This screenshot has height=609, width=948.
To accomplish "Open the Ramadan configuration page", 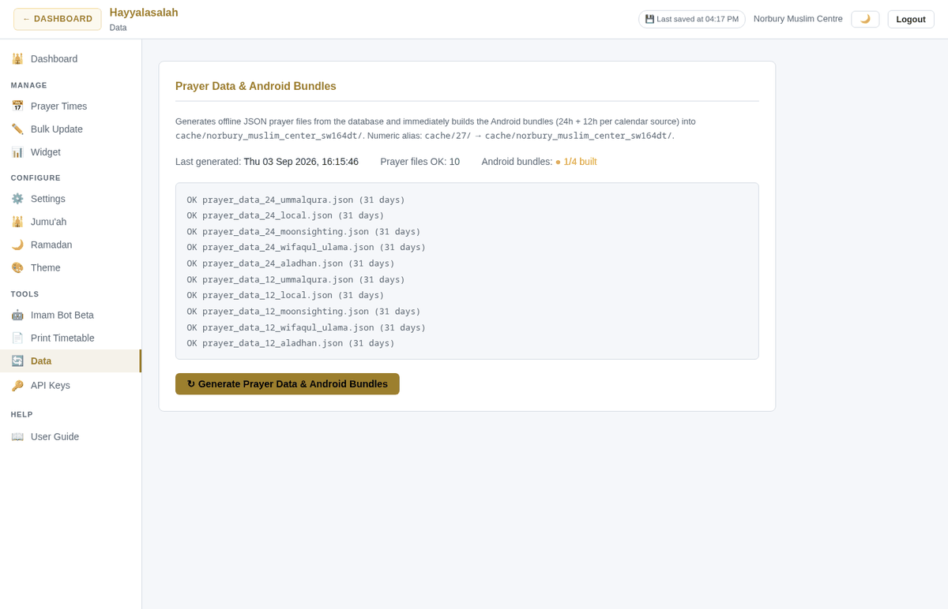I will [71, 245].
